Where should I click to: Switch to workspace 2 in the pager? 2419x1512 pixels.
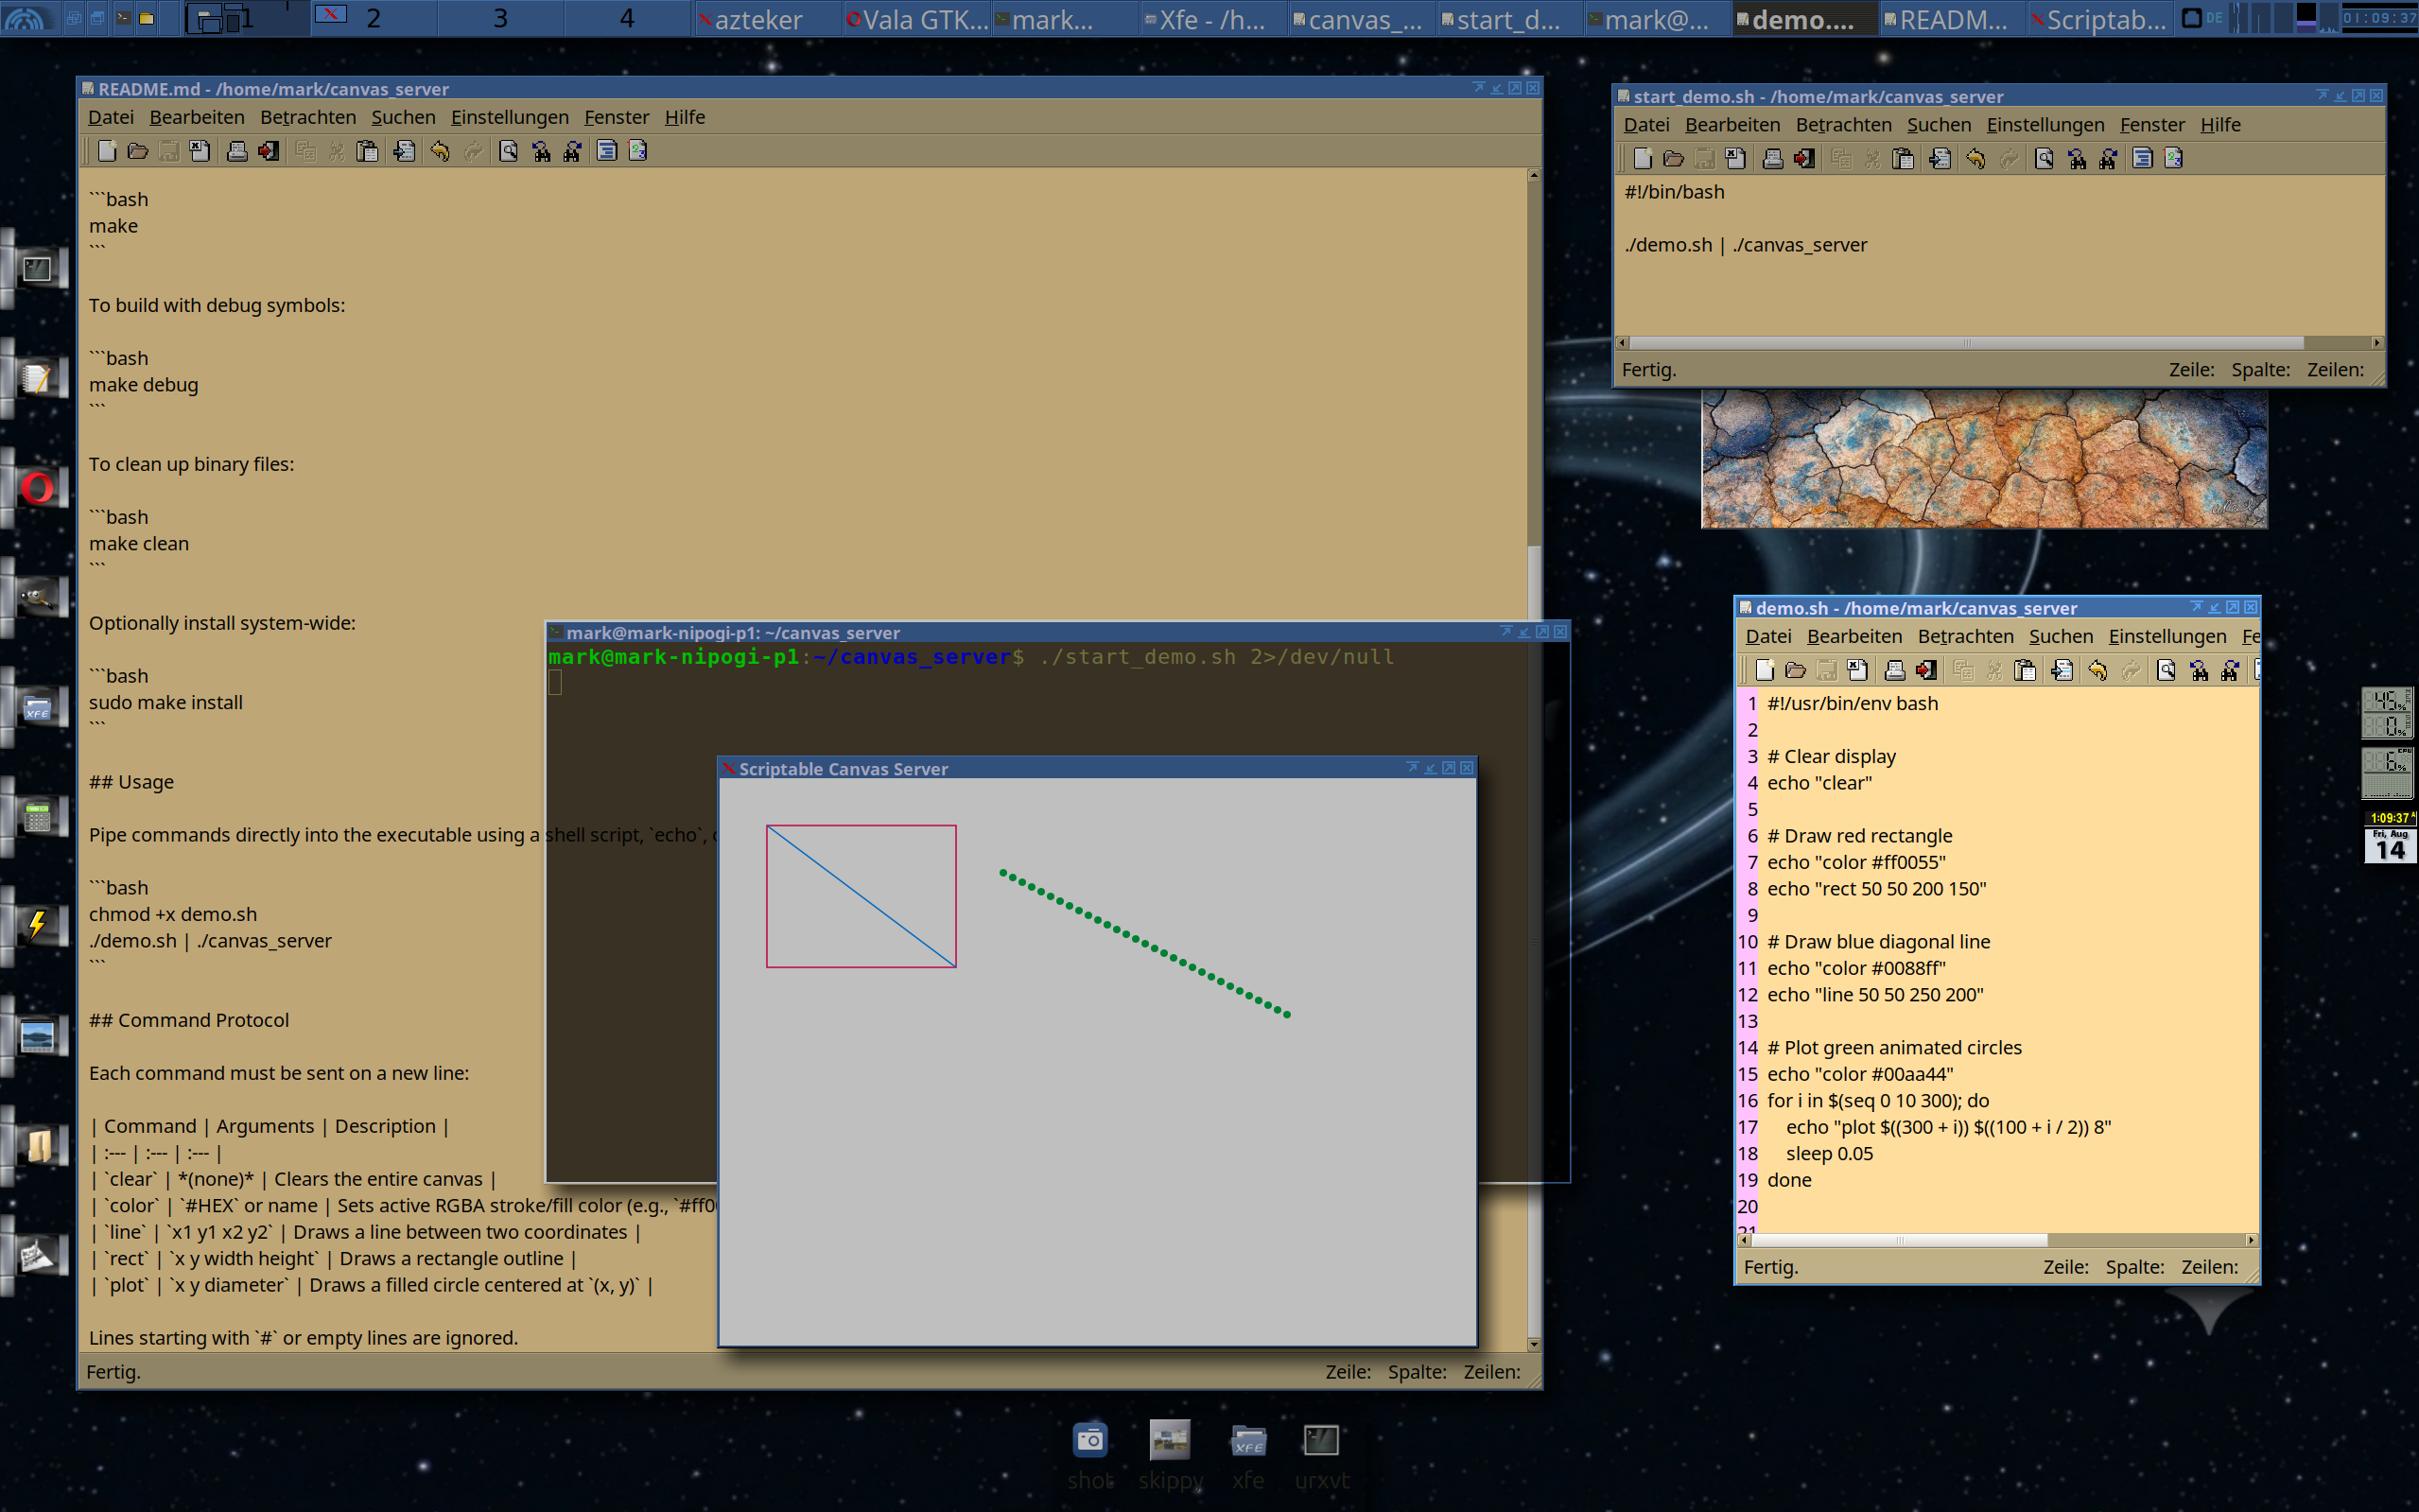pyautogui.click(x=373, y=18)
